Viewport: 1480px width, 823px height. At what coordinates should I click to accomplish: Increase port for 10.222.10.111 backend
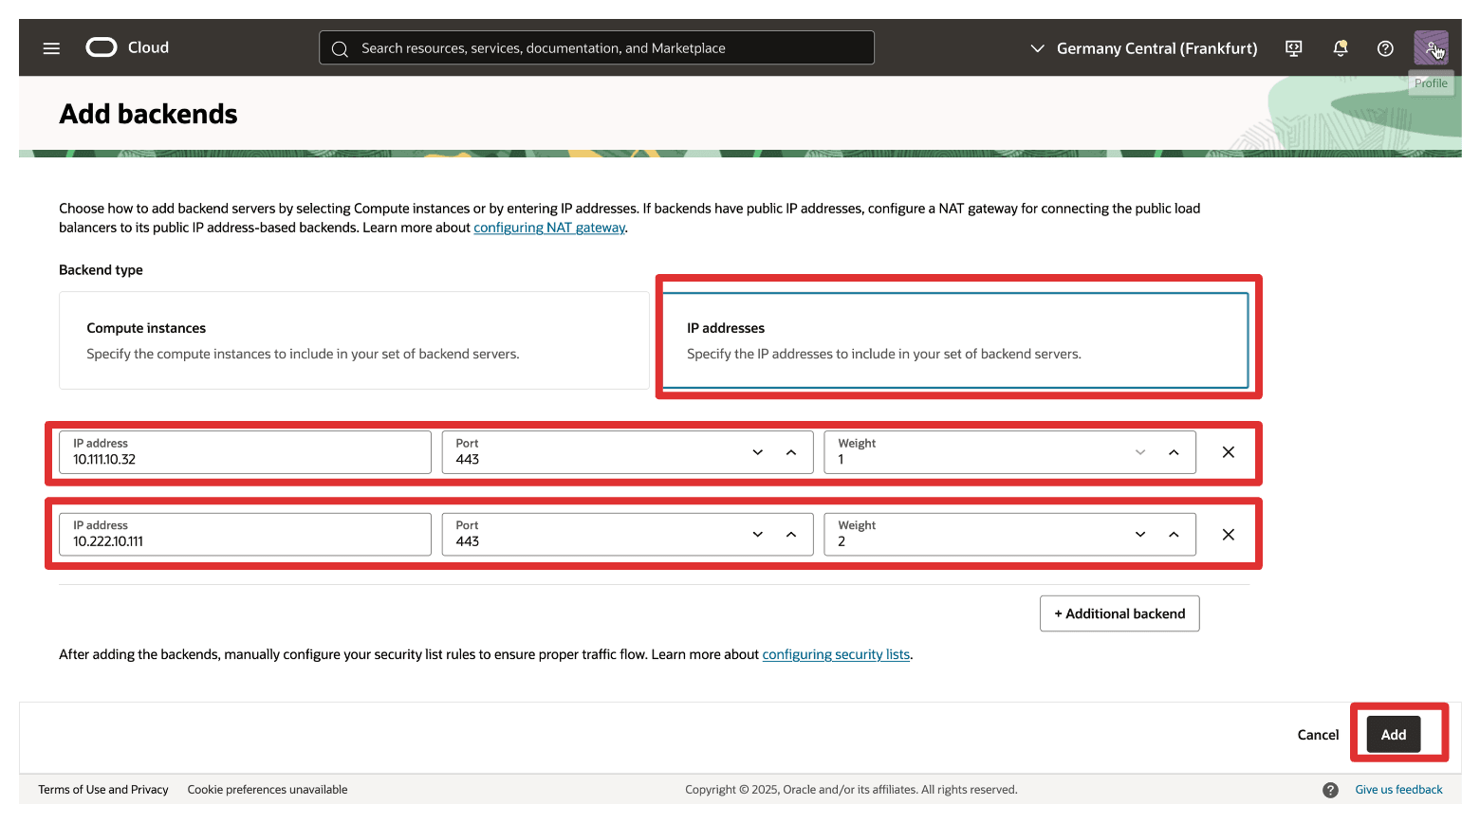(791, 535)
